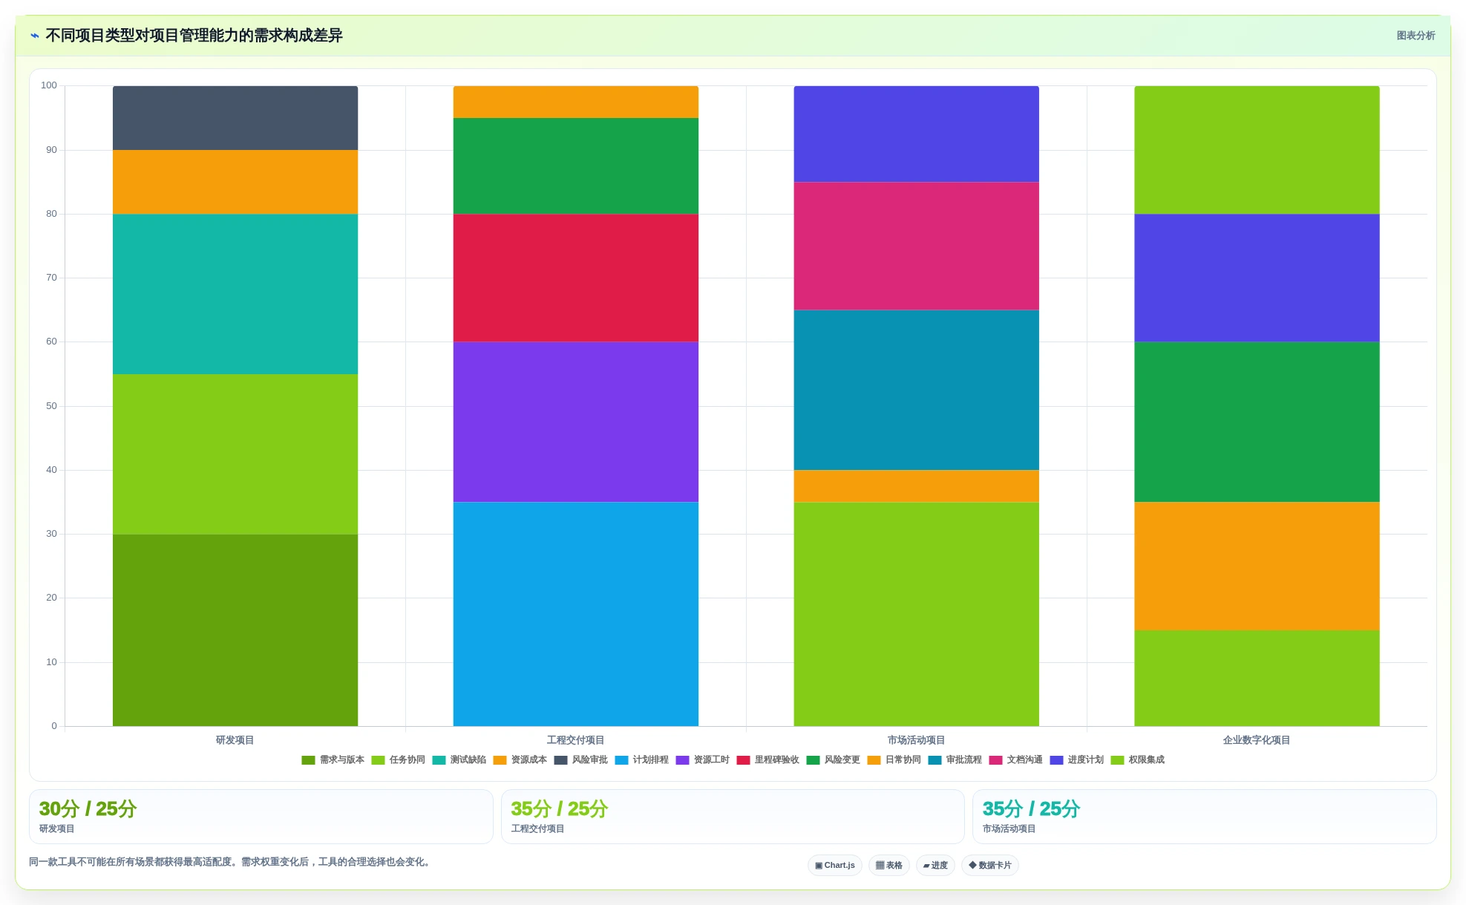Click the indigo top segment of 市场活动项目 bar

(917, 134)
